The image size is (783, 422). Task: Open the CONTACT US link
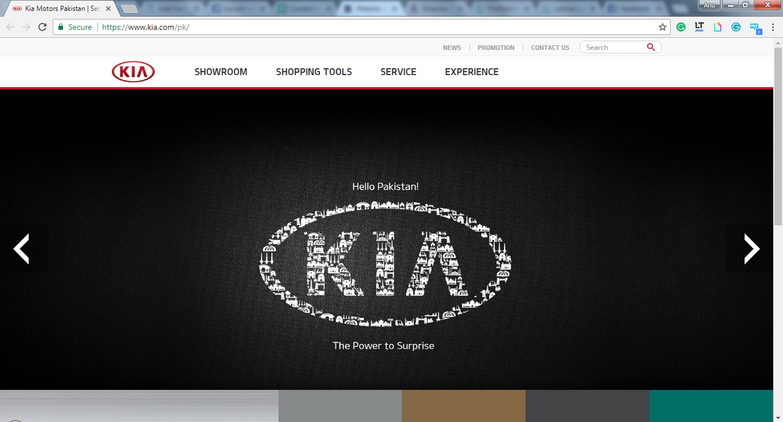pos(550,48)
